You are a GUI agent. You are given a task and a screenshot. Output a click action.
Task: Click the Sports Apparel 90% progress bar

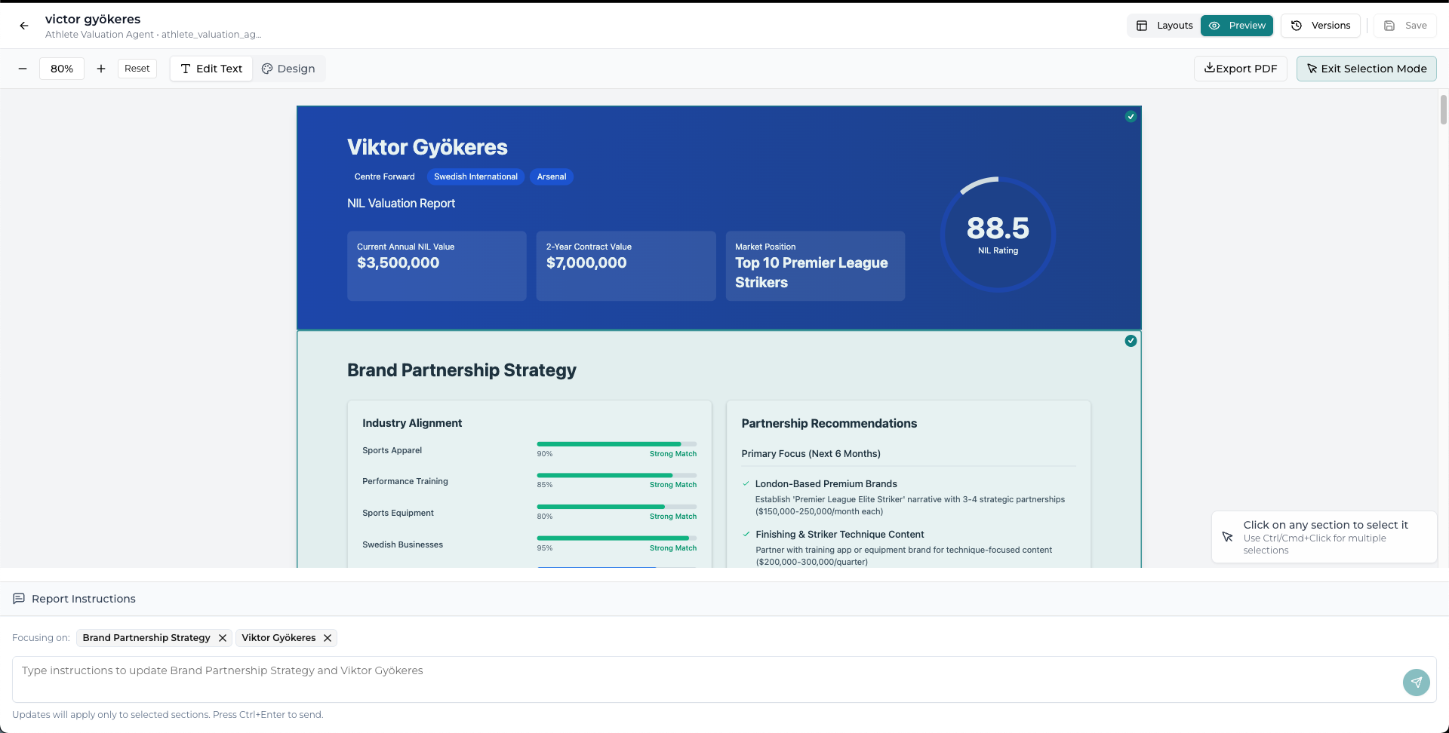tap(617, 444)
